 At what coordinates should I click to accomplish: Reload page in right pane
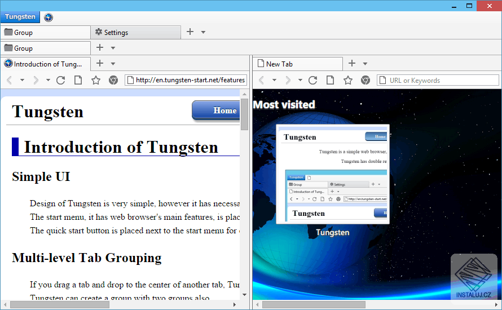[313, 80]
